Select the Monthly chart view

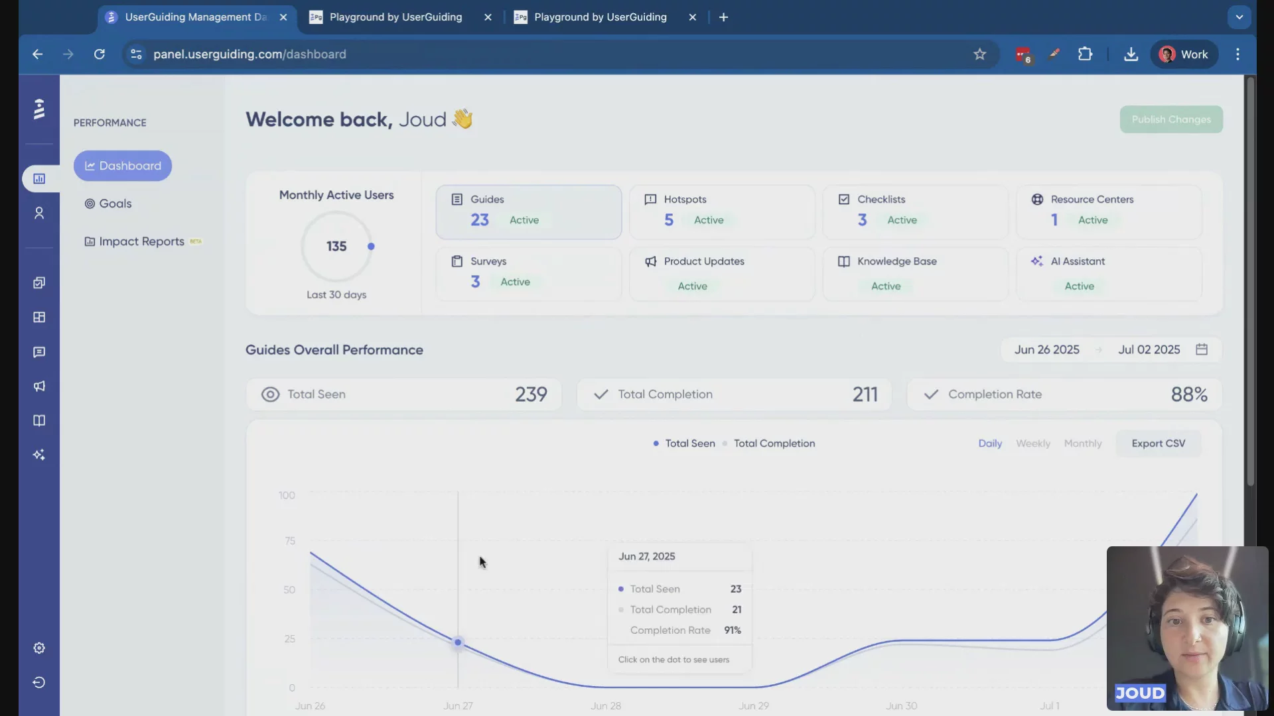1083,444
